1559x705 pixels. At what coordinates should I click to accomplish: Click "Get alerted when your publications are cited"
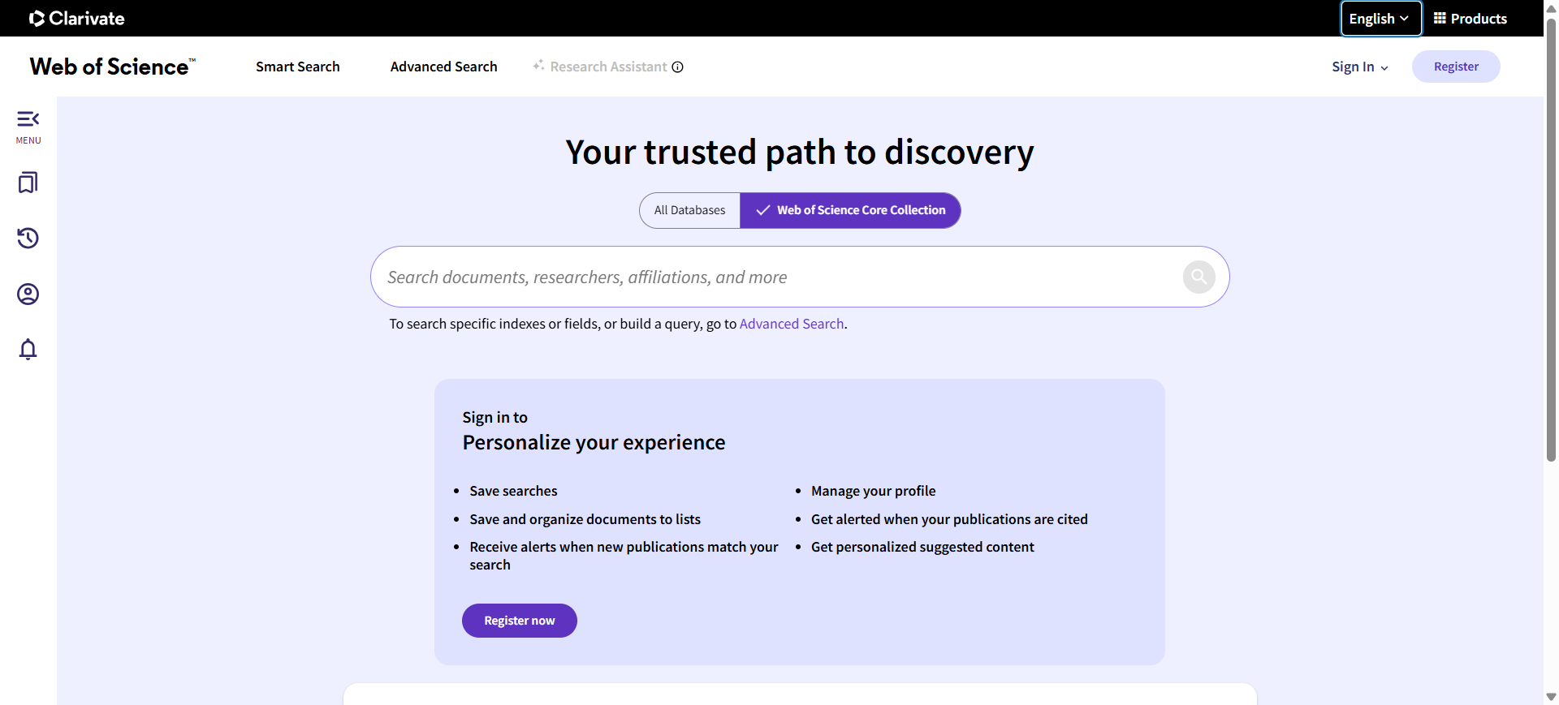(x=949, y=519)
